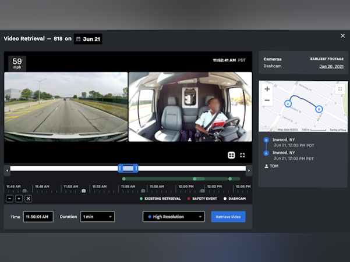Viewport: 350px width, 262px height.
Task: Open the Jun 21 date picker
Action: (88, 39)
